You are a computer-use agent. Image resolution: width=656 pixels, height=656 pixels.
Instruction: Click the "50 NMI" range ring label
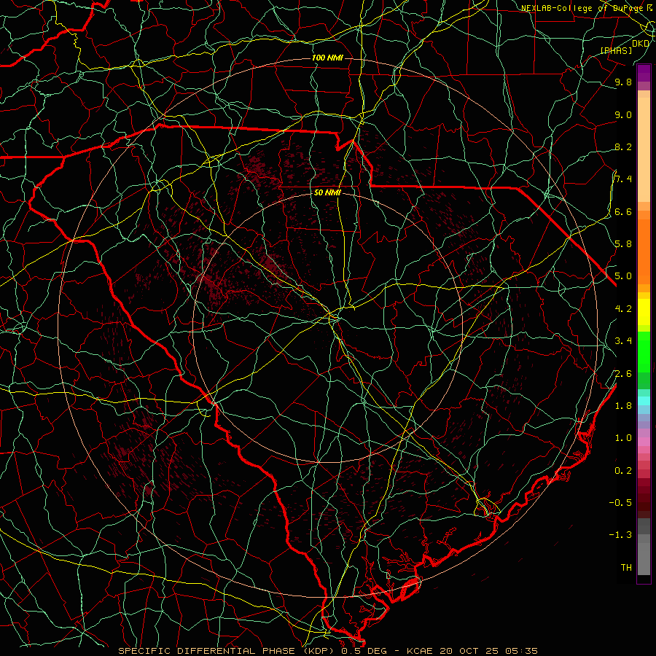(x=327, y=193)
